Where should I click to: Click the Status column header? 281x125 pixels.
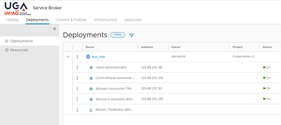[x=267, y=47]
